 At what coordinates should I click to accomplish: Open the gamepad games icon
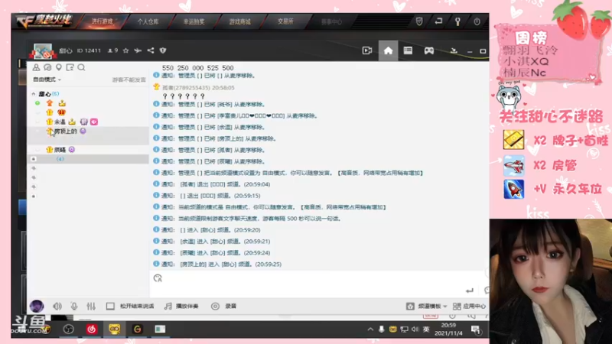[429, 50]
